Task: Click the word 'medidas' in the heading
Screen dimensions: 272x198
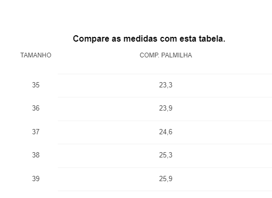Action: pos(140,38)
